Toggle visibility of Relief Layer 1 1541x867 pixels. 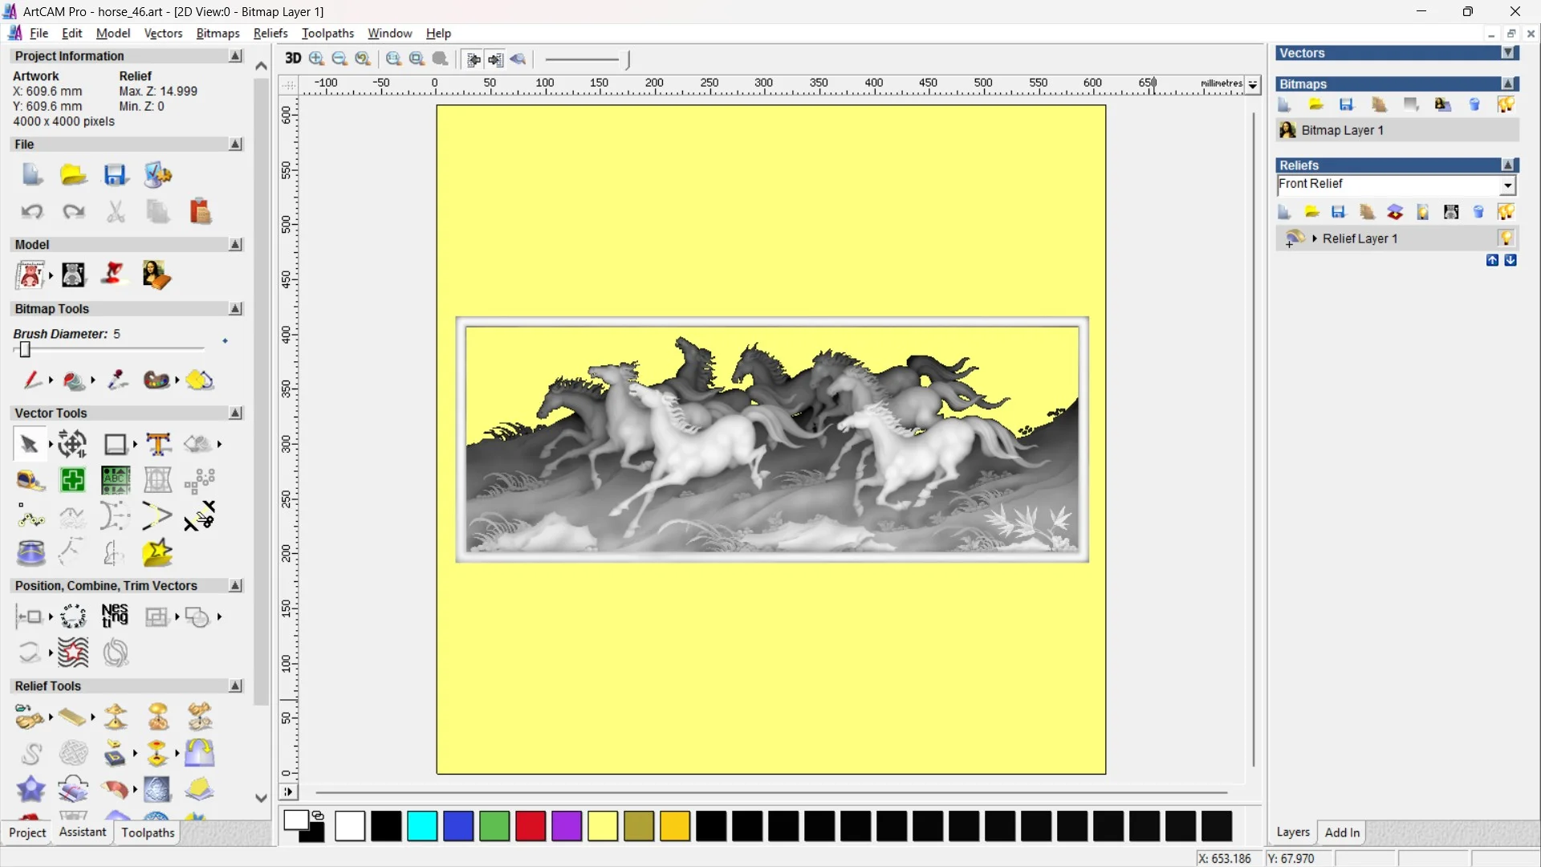pos(1506,238)
